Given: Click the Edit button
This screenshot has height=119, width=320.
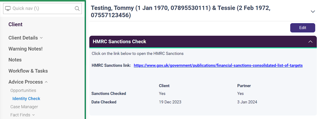Looking at the screenshot, I should (303, 28).
